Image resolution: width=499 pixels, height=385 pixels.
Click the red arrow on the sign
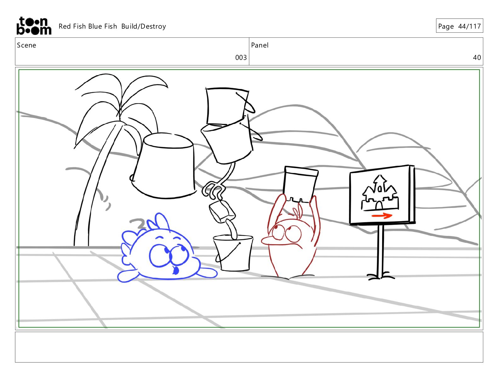click(382, 216)
